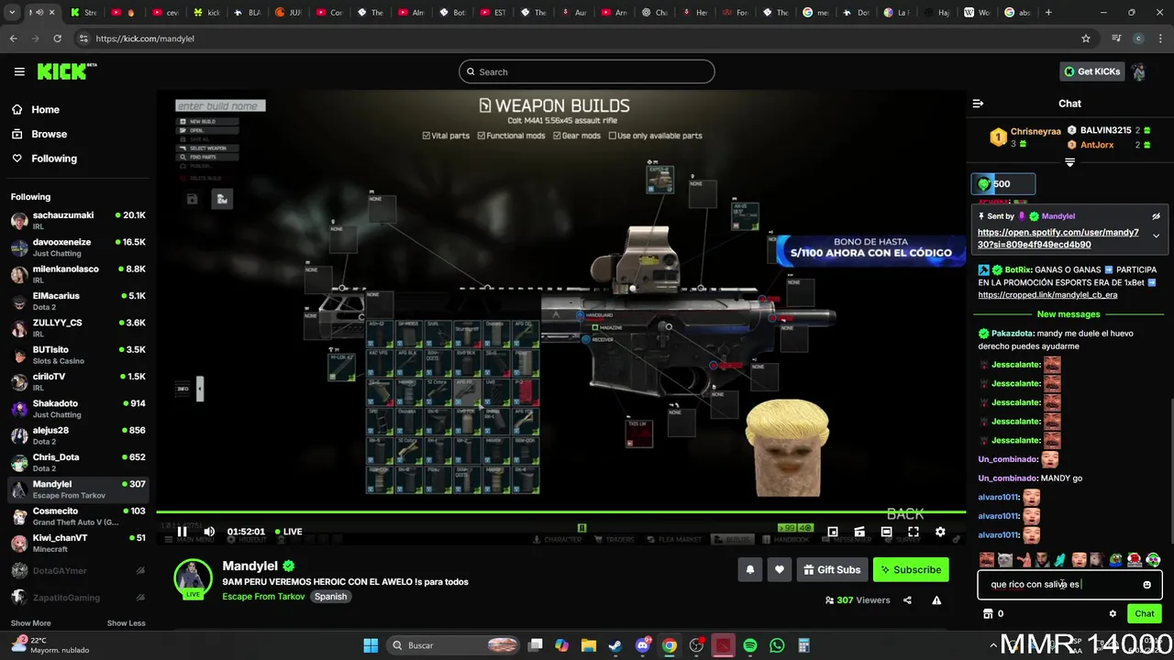
Task: Open cirilioTV channel
Action: [78, 382]
